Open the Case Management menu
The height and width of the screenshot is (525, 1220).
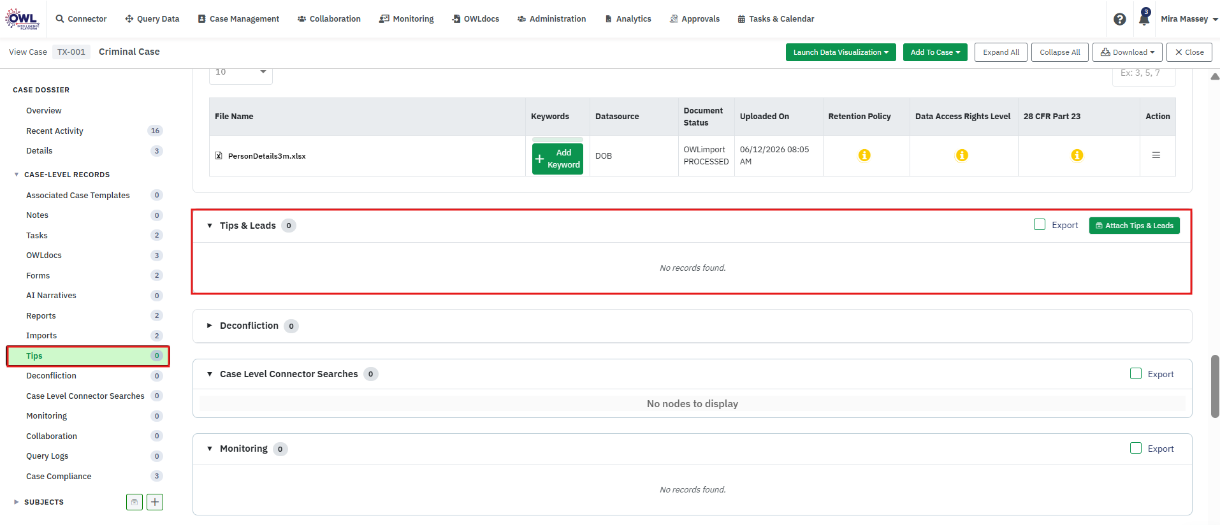(238, 19)
